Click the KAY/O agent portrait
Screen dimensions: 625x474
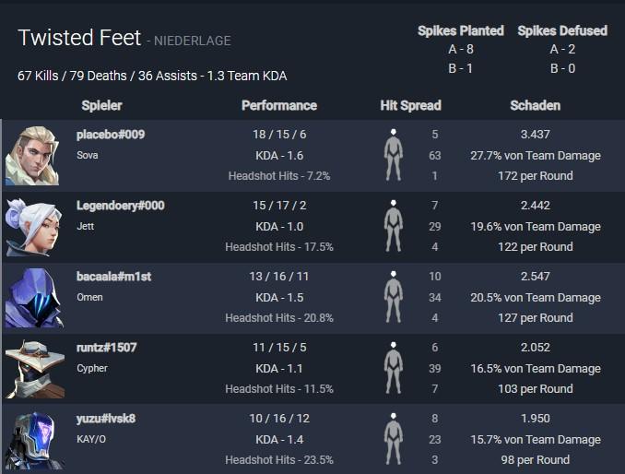pyautogui.click(x=33, y=440)
